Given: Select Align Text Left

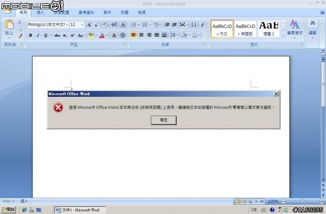Looking at the screenshot, I should (133, 35).
